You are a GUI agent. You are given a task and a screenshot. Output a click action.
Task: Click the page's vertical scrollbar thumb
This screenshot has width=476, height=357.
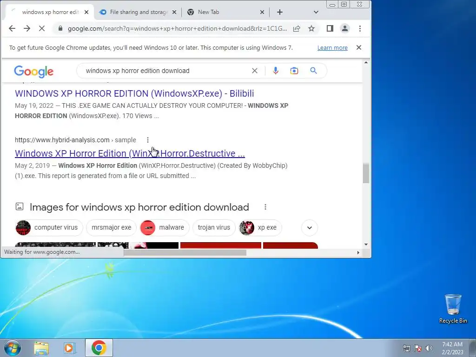coord(366,173)
